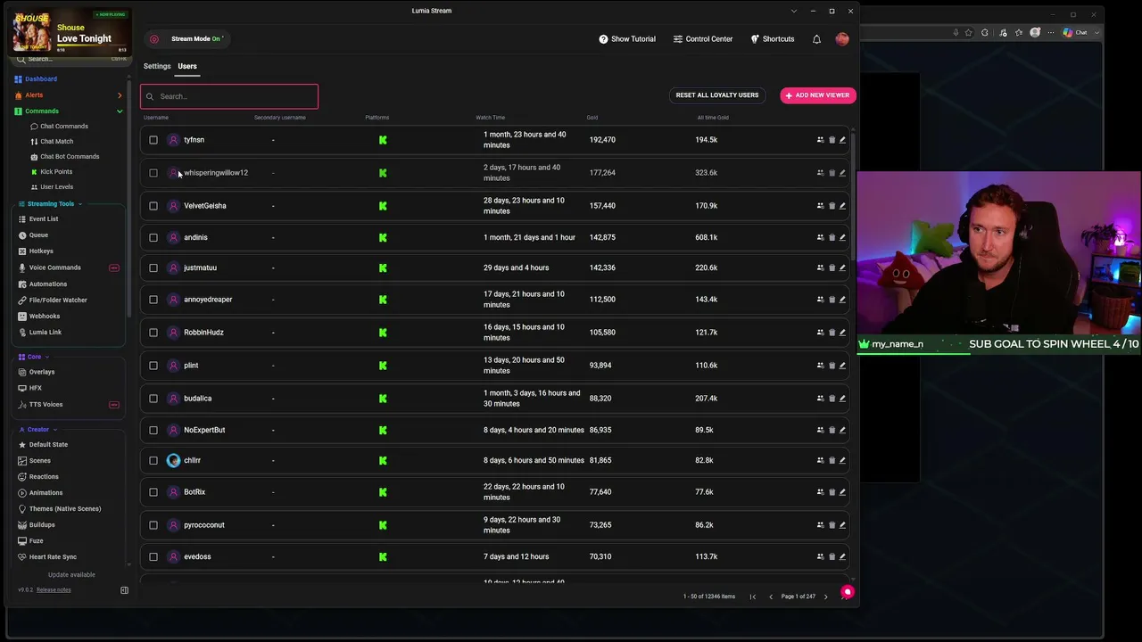Go to the next page of users
The width and height of the screenshot is (1142, 642).
click(x=825, y=597)
